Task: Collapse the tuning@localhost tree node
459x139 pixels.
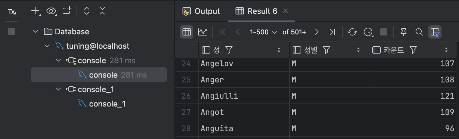Action: (47, 46)
